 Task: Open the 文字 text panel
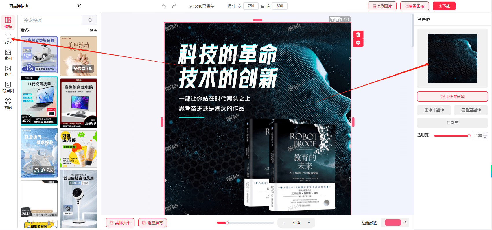8,39
